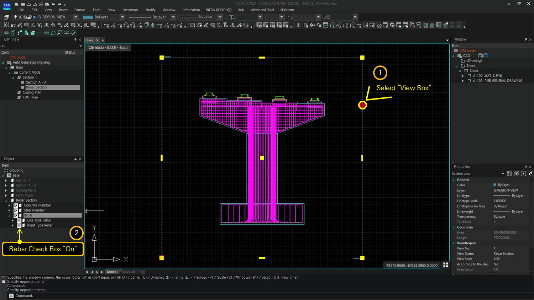534x300 pixels.
Task: Select the CAD logo icon in the top-left corner
Action: coord(6,6)
